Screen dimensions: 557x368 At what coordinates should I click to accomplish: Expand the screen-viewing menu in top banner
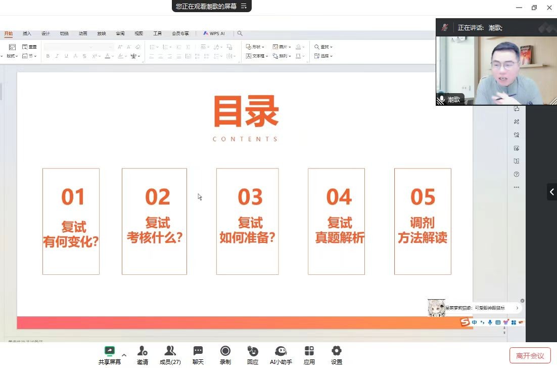(x=244, y=6)
